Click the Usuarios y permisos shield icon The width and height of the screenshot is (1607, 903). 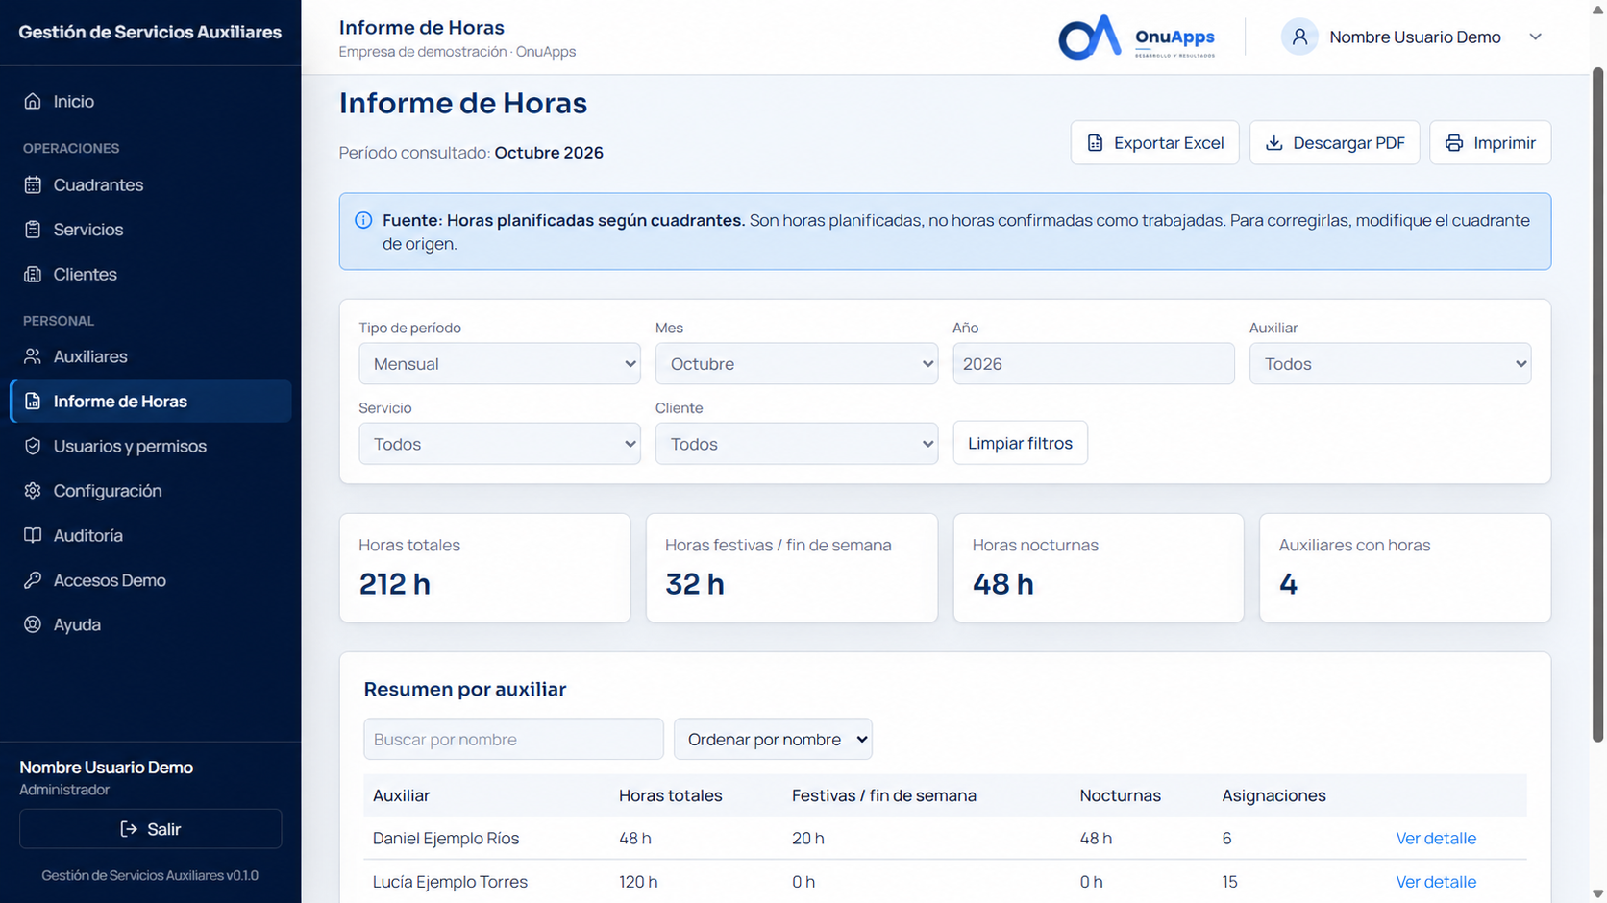(x=33, y=446)
